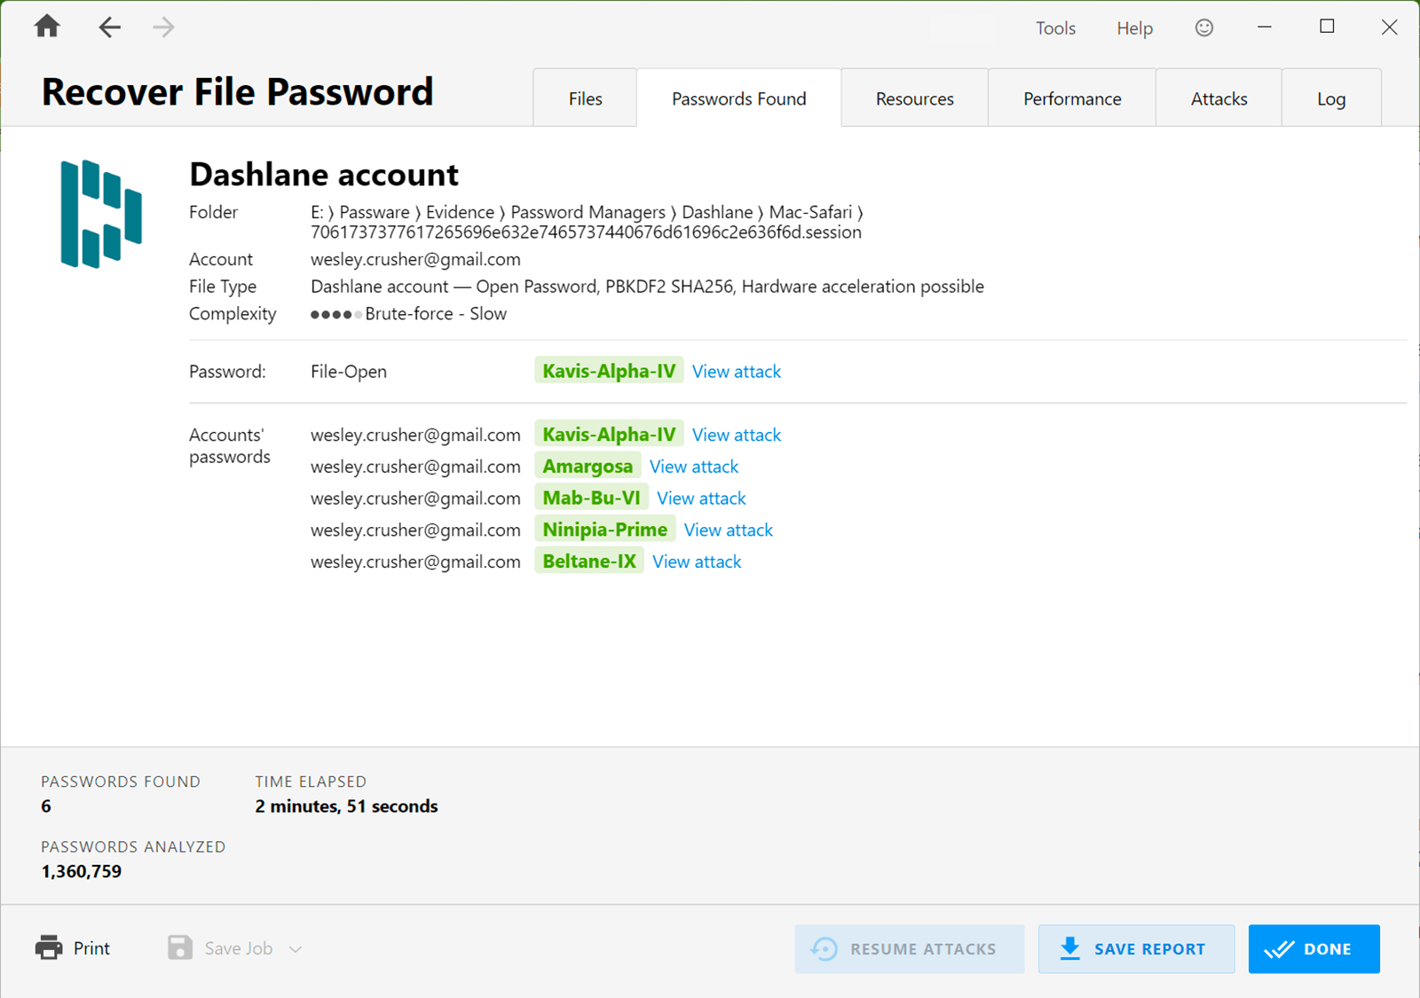
Task: View attack details for Mab-Bu-VI
Action: coord(700,498)
